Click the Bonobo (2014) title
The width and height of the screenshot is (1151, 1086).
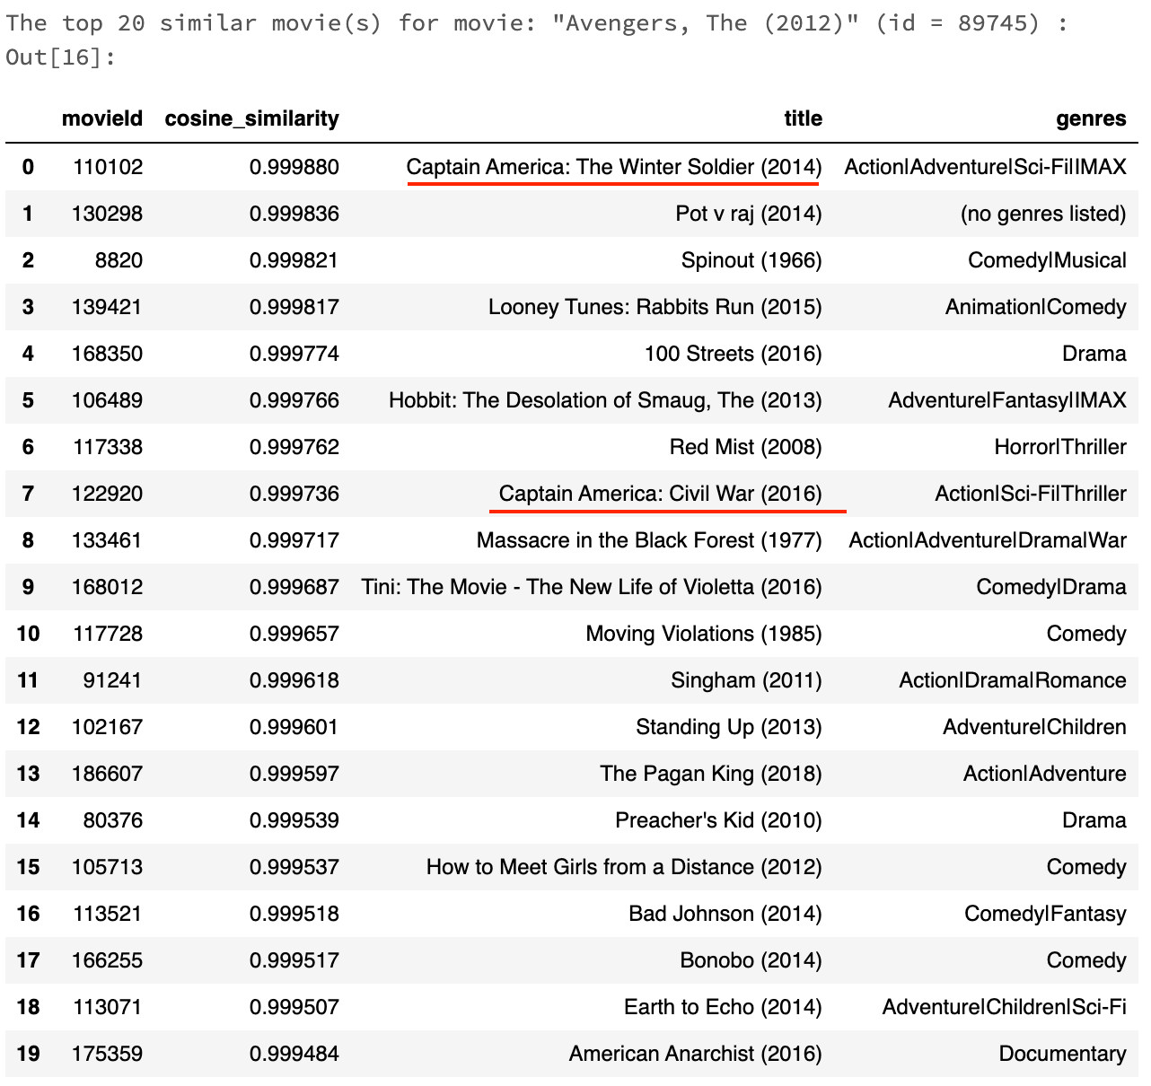point(751,960)
